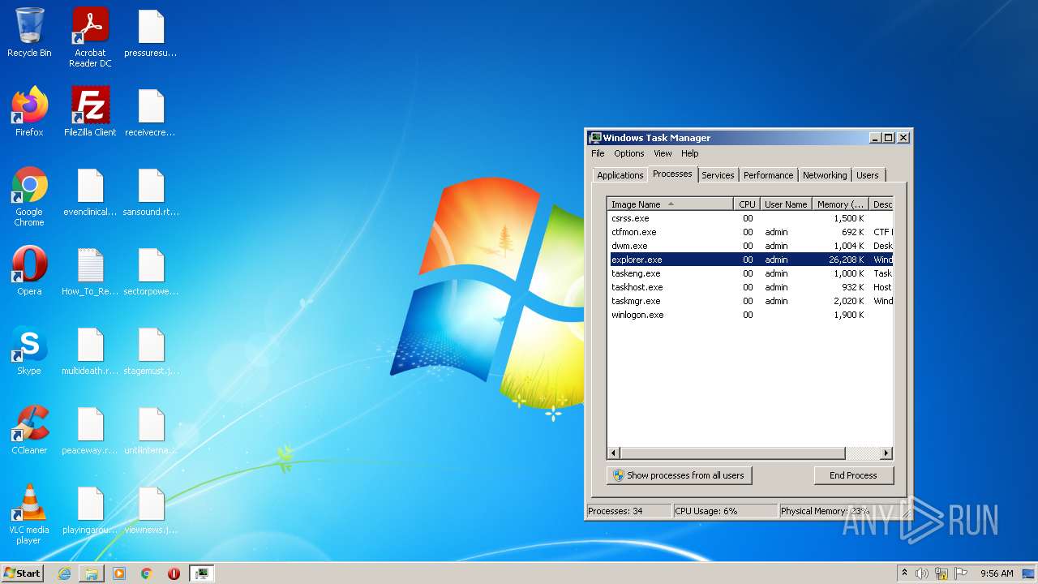The image size is (1038, 584).
Task: Click the network tray icon
Action: tap(941, 573)
